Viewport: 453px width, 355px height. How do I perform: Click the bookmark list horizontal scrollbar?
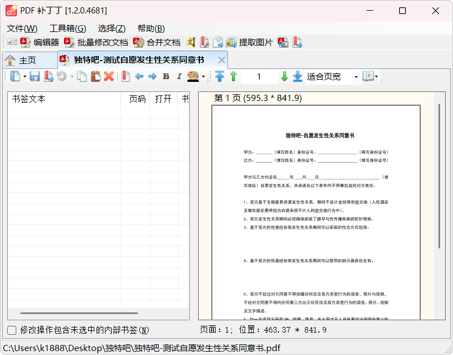[x=79, y=313]
